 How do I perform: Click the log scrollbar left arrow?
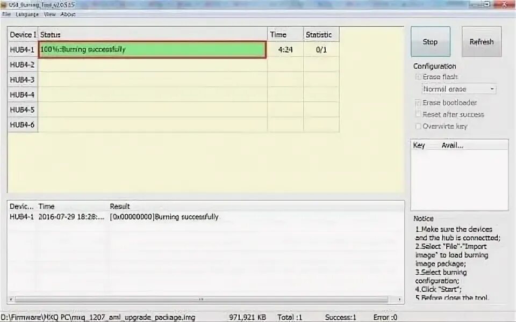tap(11, 299)
